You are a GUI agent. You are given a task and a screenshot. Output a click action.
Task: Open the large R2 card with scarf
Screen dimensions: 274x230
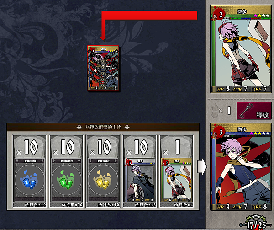point(241,49)
